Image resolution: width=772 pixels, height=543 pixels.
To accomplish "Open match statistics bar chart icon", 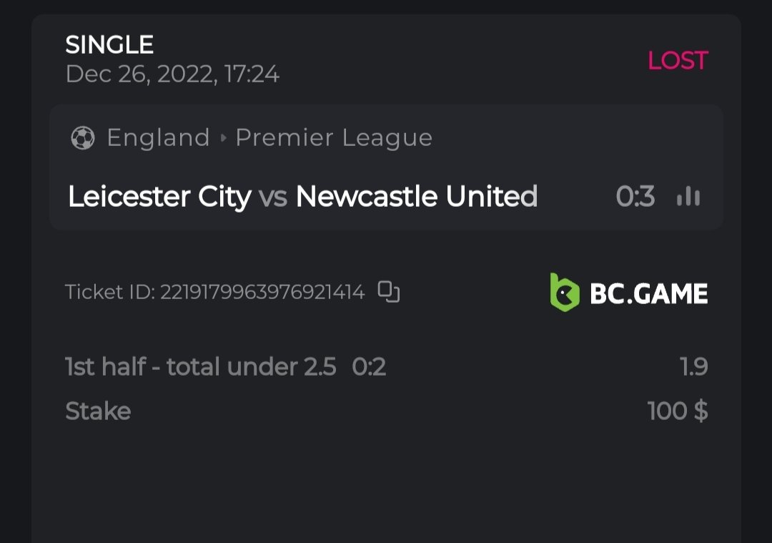I will tap(688, 197).
